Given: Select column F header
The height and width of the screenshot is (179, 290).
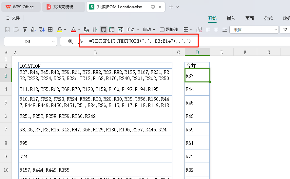Looking at the screenshot, I should [x=245, y=53].
